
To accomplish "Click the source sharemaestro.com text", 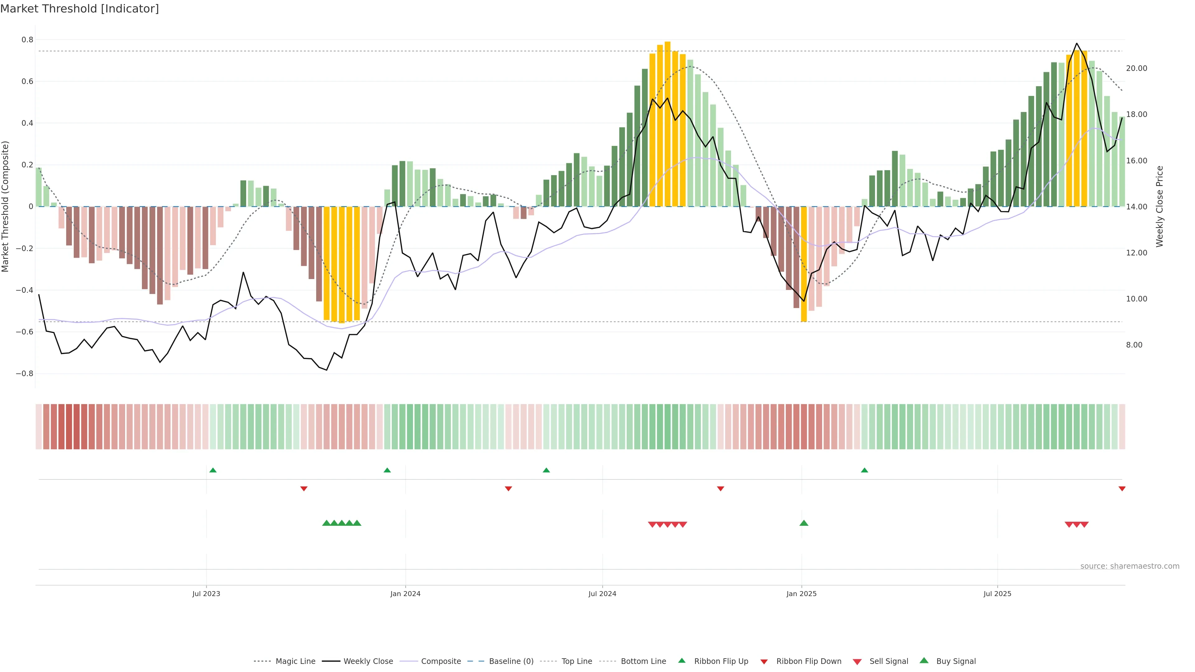I will coord(1130,566).
